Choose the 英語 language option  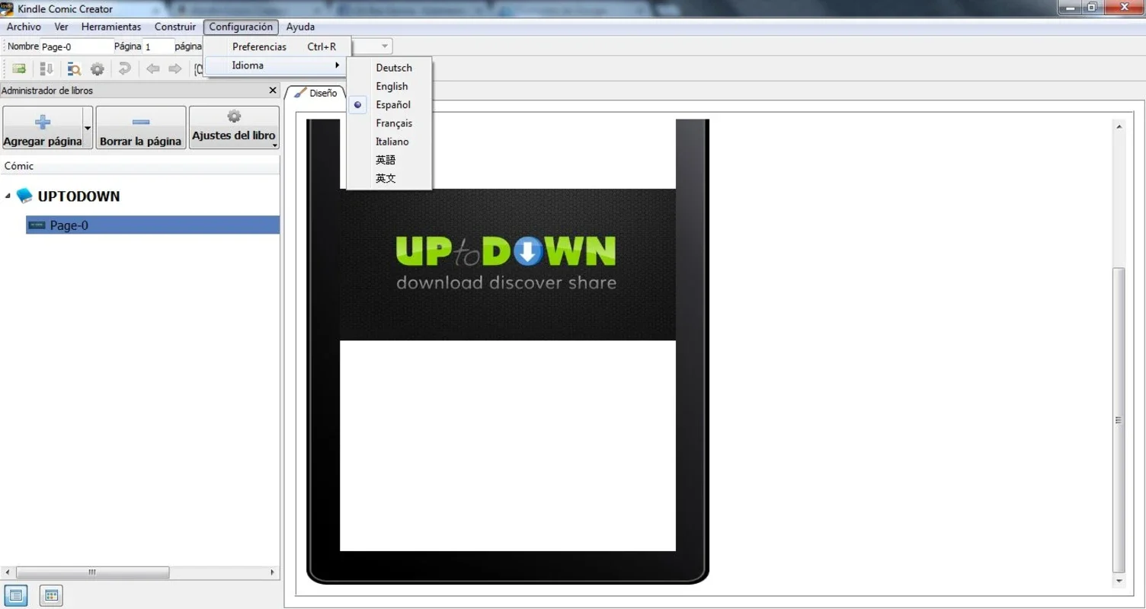click(386, 160)
